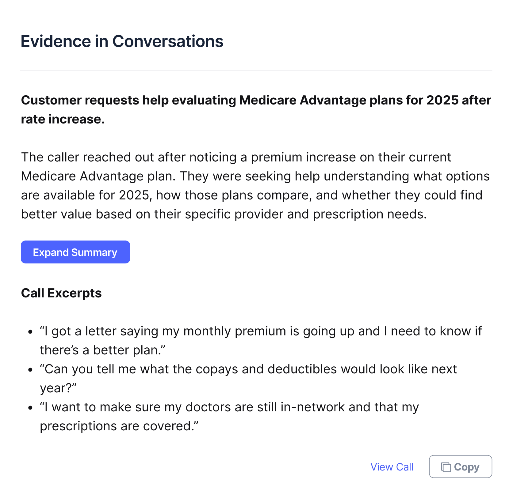
Task: Click the bullet before the copays excerpt
Action: coord(30,370)
